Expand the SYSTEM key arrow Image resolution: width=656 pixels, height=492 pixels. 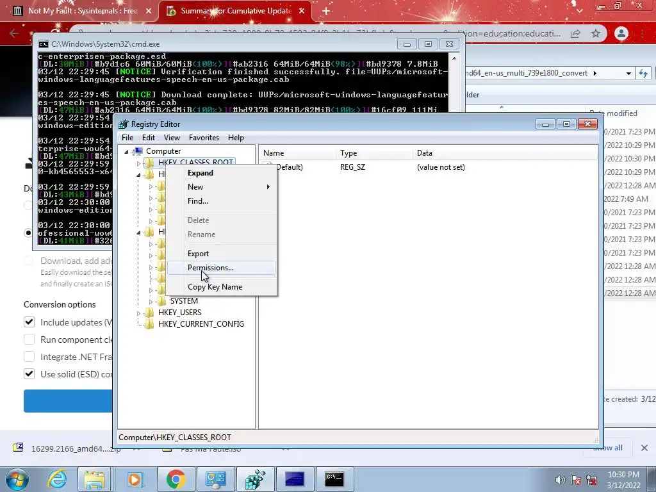coord(151,301)
